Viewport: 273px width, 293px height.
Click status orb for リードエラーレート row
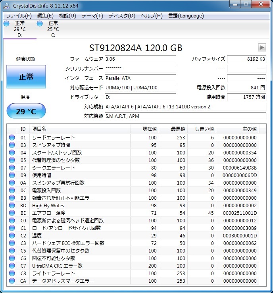coord(12,138)
